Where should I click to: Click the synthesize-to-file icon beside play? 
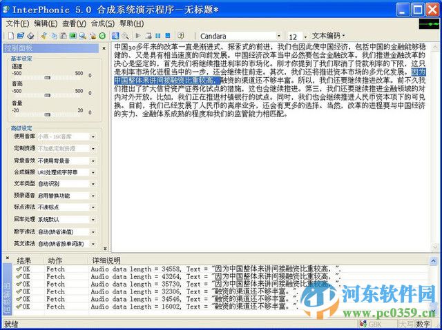tap(148, 36)
